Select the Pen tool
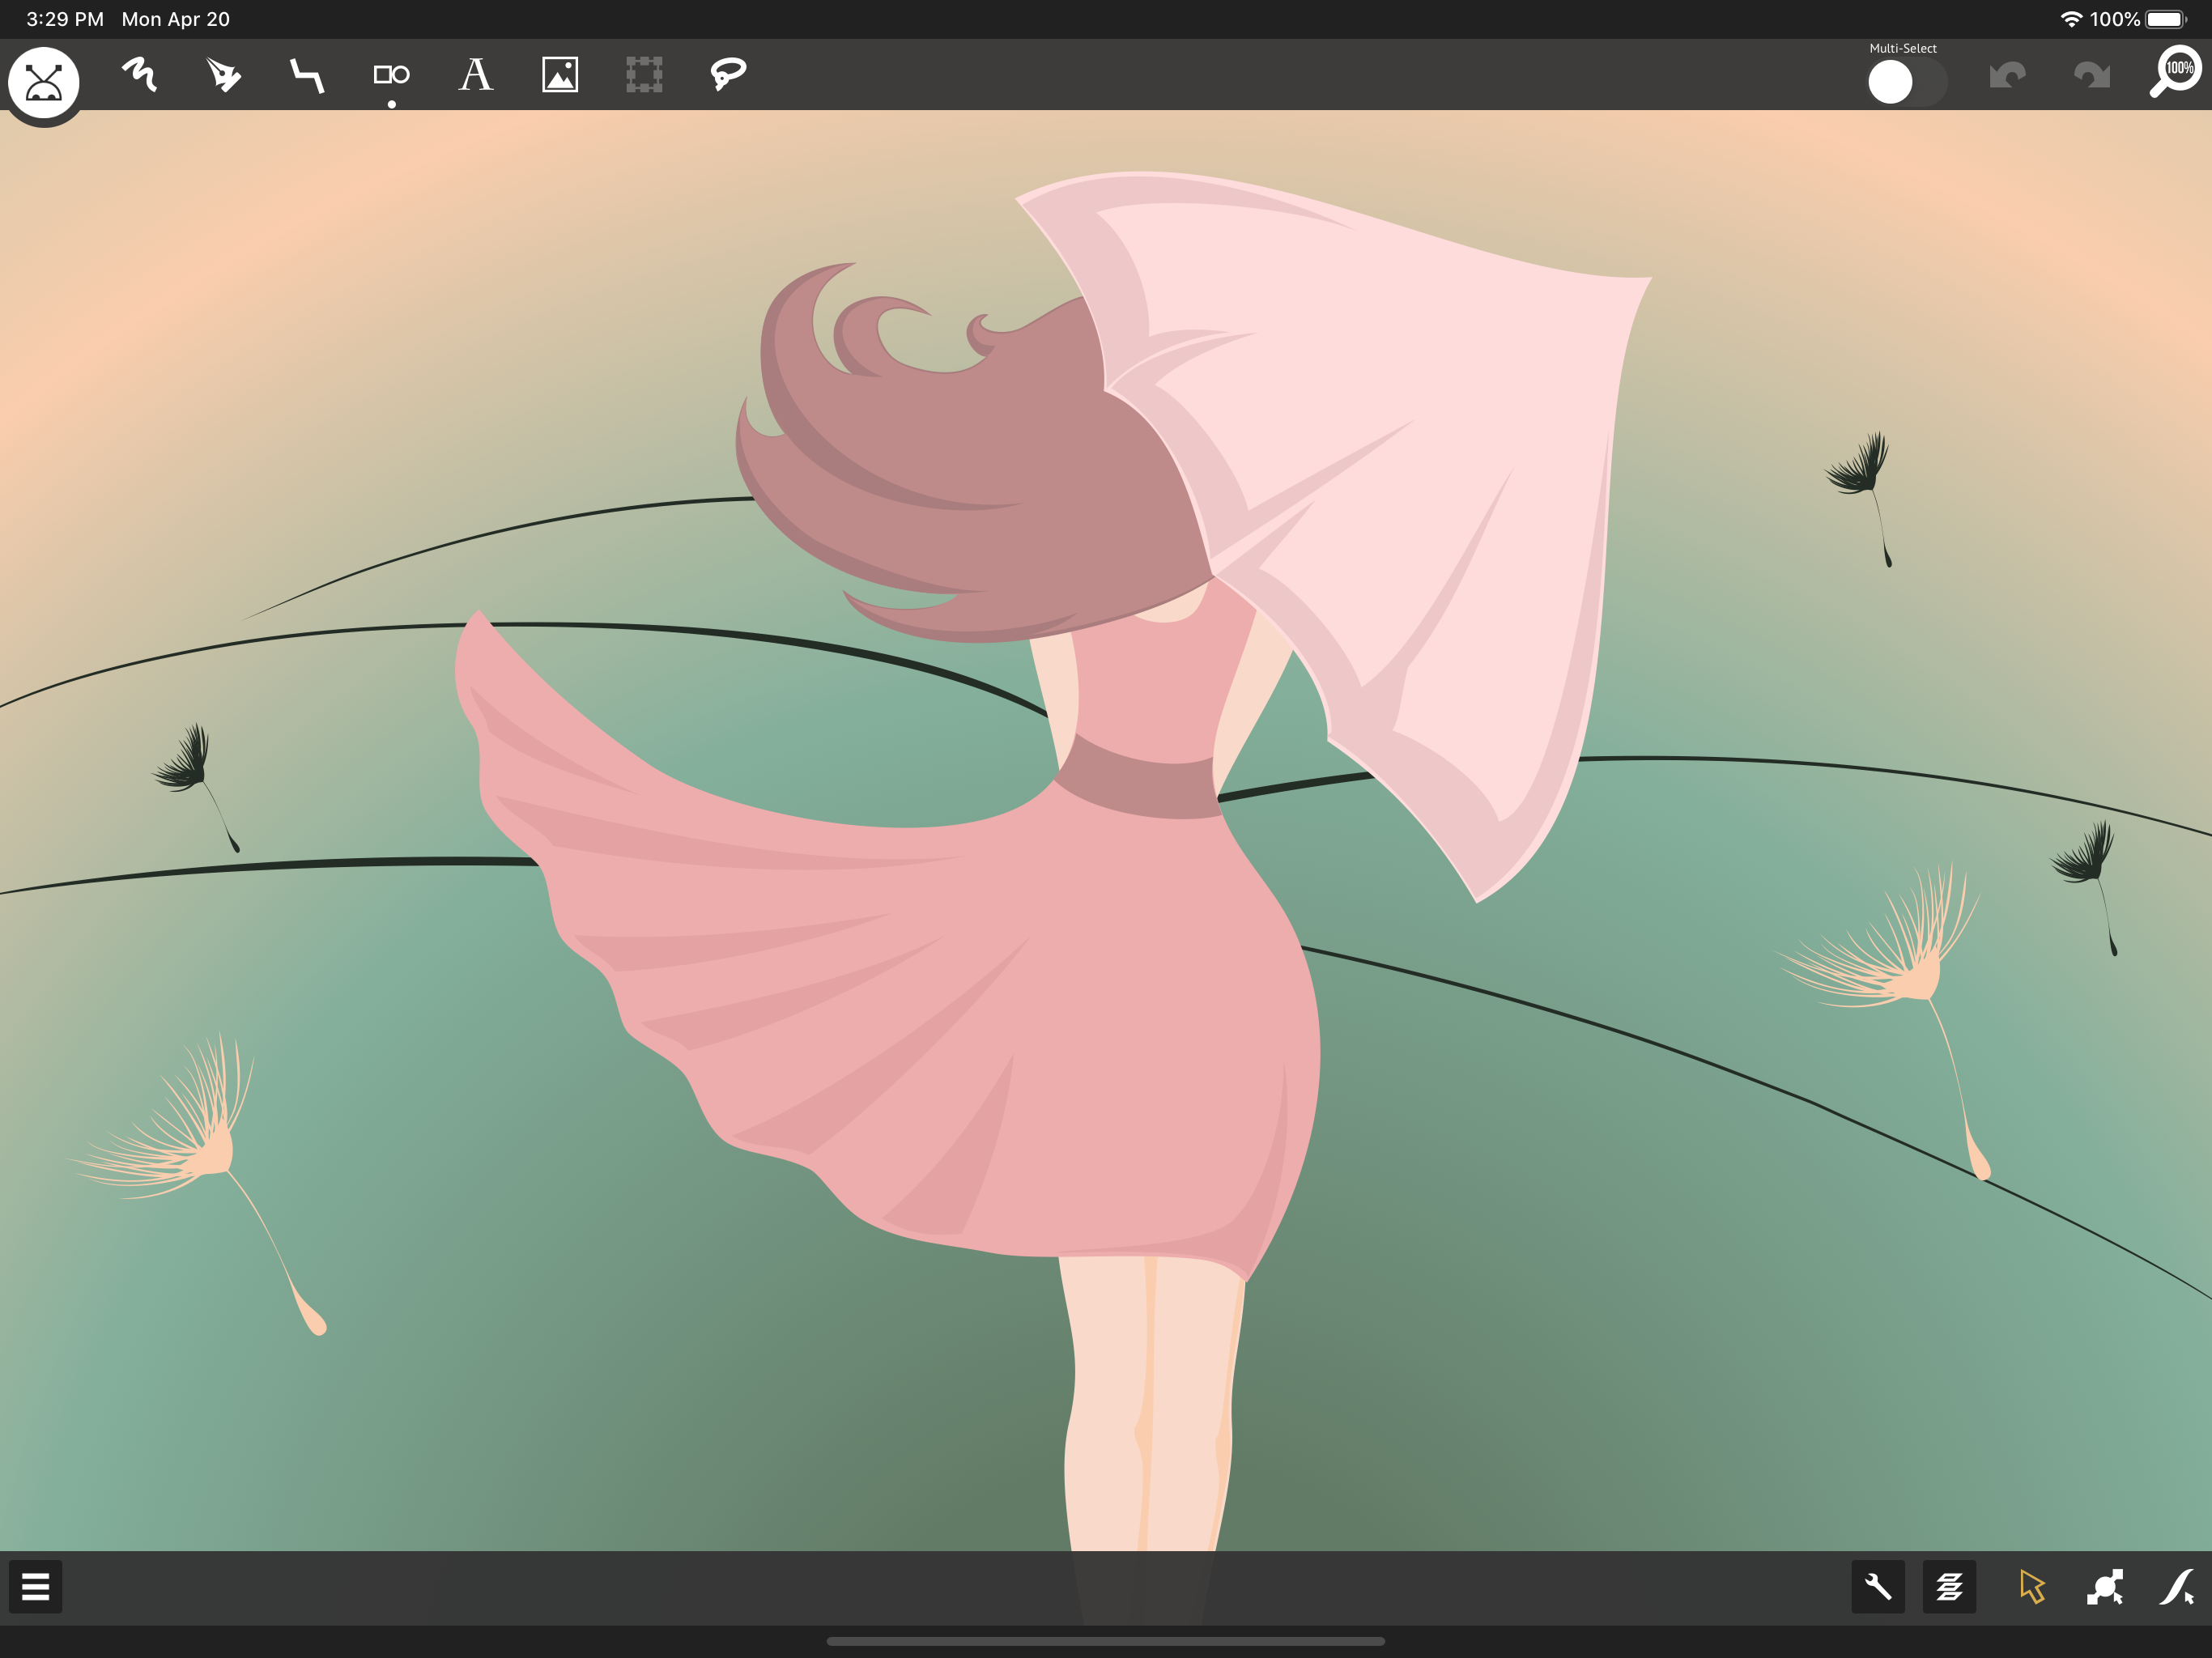The width and height of the screenshot is (2212, 1658). [223, 75]
